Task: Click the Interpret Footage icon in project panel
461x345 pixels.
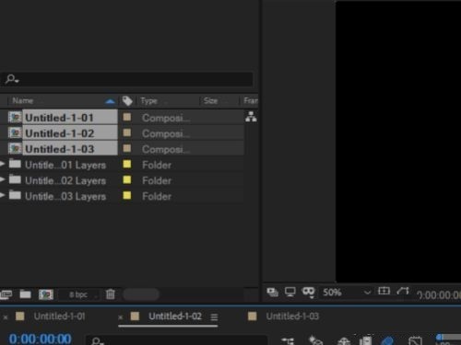Action: pyautogui.click(x=6, y=294)
